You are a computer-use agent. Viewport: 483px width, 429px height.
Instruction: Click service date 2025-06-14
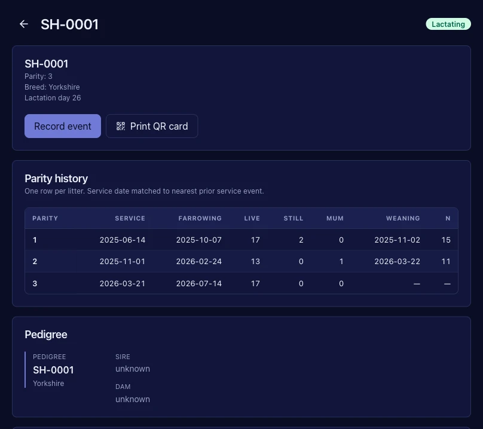123,240
